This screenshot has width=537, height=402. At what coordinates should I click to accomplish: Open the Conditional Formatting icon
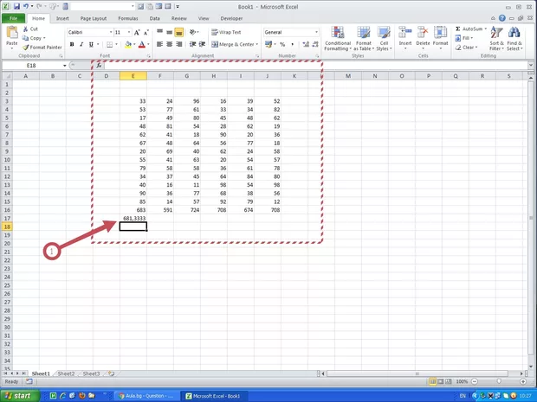tap(337, 33)
